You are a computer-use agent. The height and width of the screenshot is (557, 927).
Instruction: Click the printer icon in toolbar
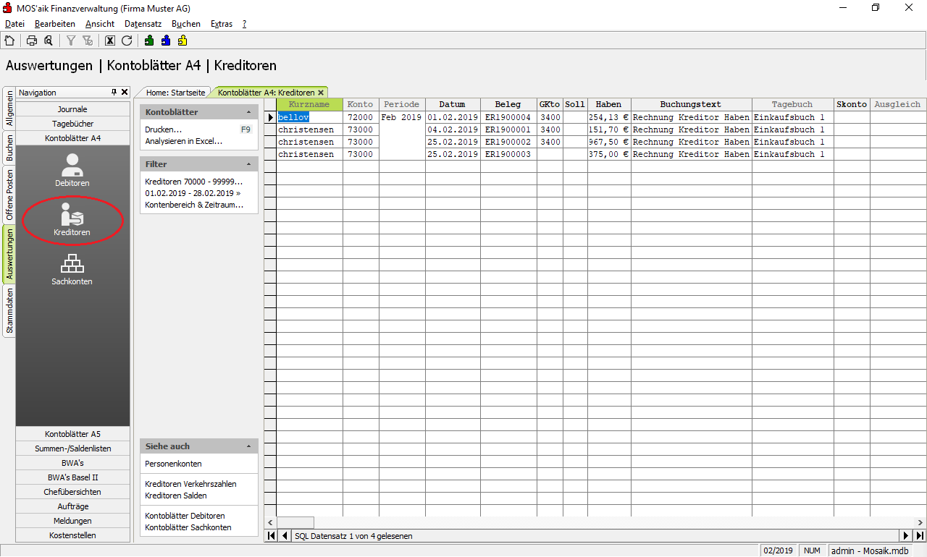point(32,41)
